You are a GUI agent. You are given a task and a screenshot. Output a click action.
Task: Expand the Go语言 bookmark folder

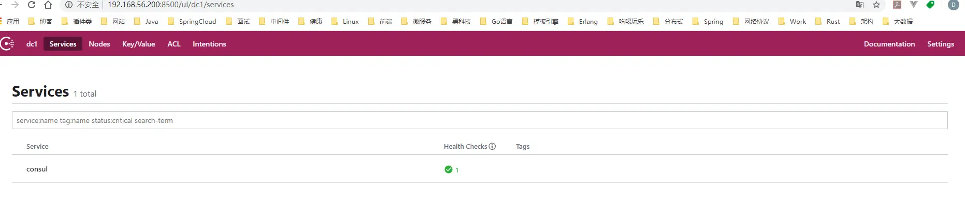pos(496,21)
